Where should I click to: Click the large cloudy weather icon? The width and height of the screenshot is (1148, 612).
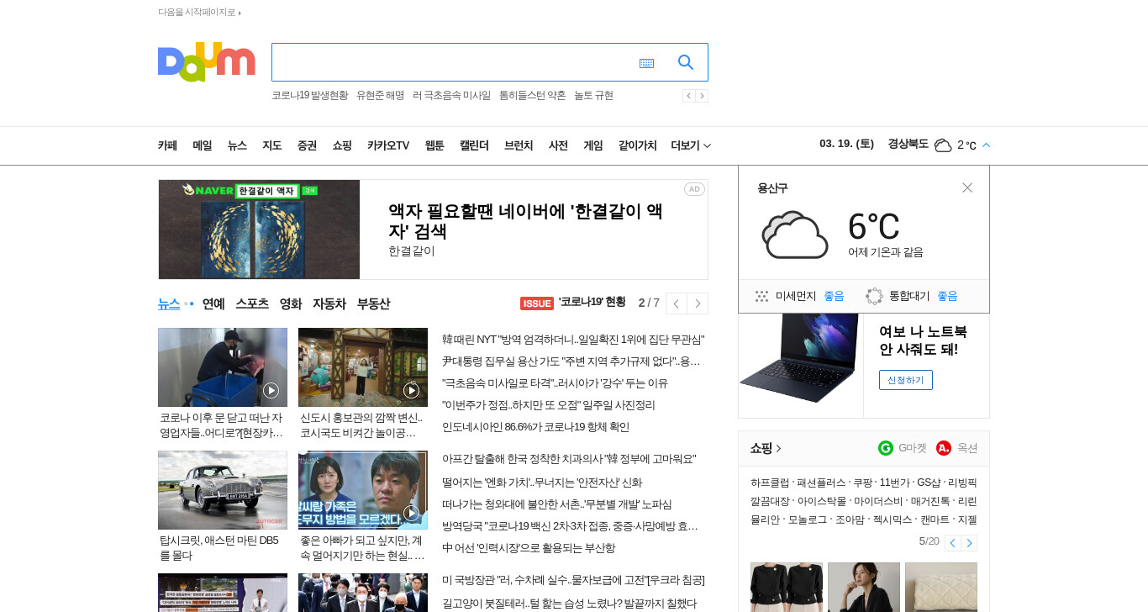click(x=794, y=235)
